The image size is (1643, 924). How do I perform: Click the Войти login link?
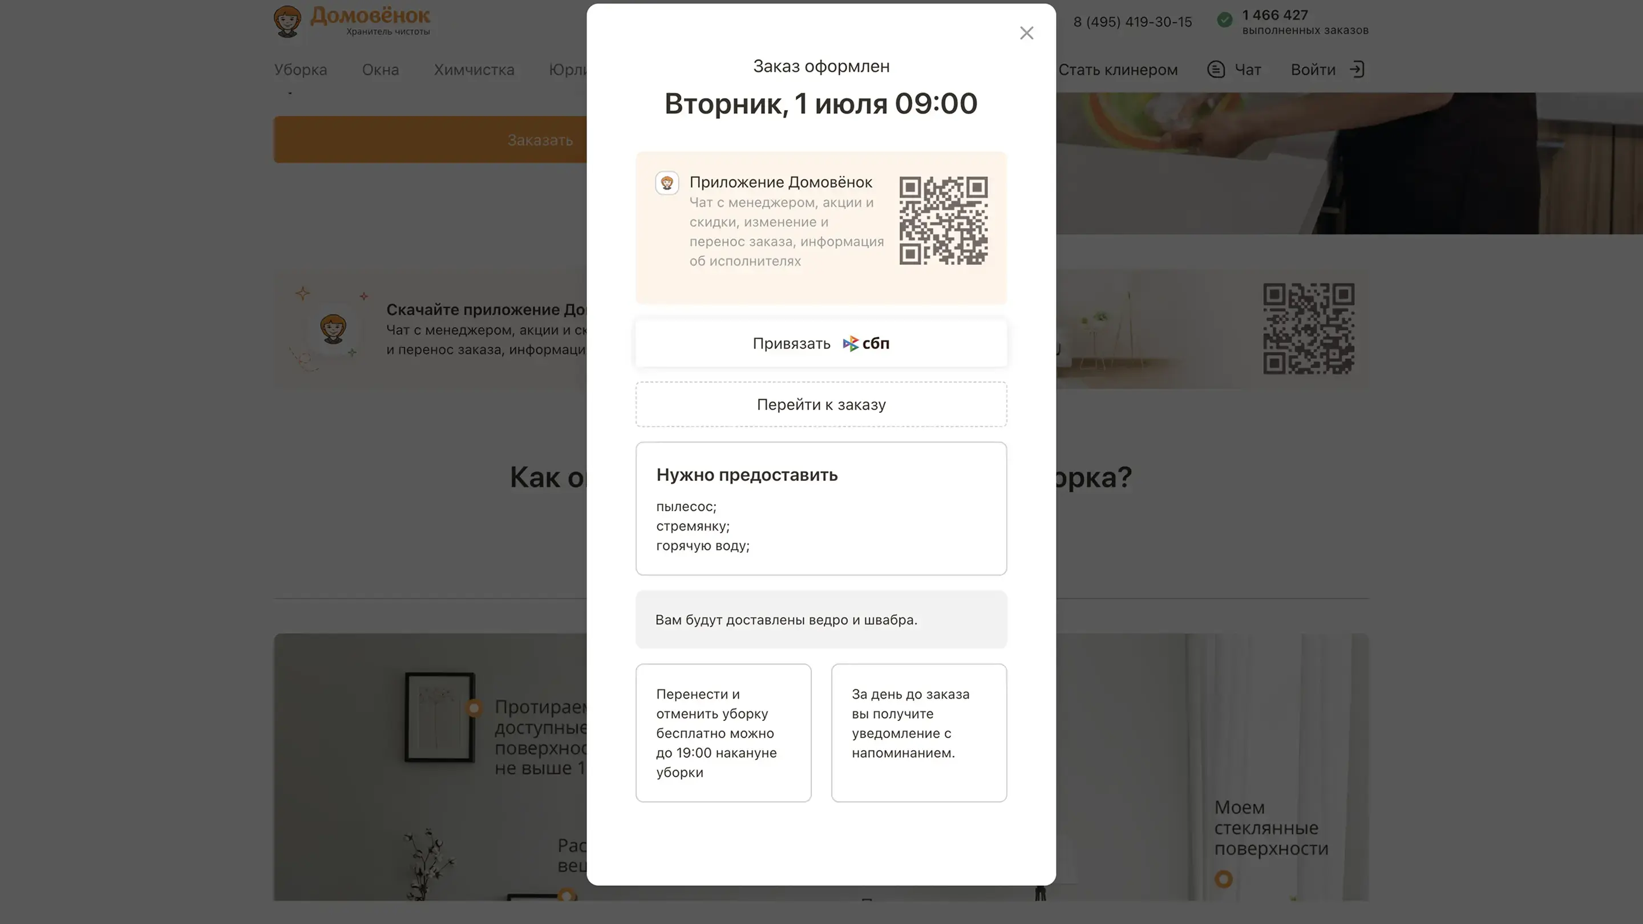coord(1313,70)
